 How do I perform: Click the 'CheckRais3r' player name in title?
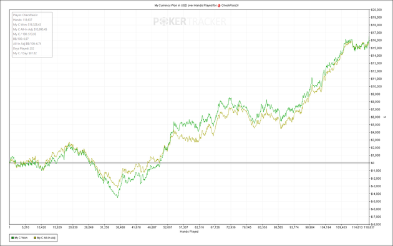pos(230,5)
